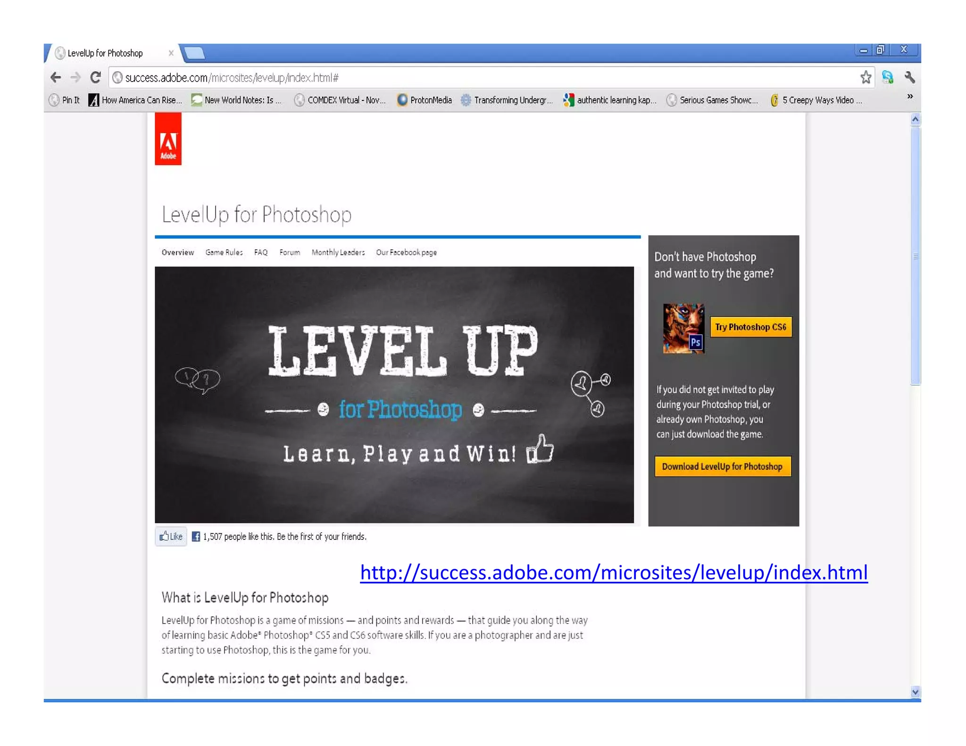966x746 pixels.
Task: Click the 'What is LevelUp for Photoshop' heading
Action: pyautogui.click(x=245, y=597)
